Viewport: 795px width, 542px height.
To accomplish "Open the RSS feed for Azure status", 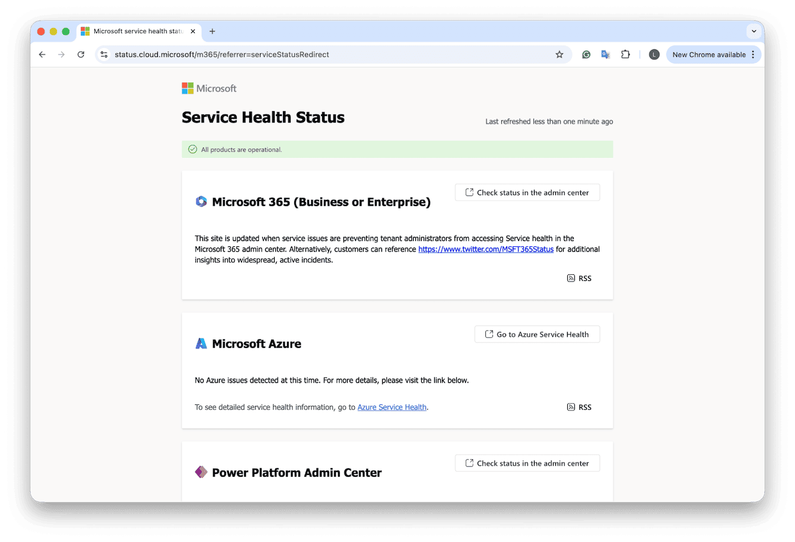I will 578,407.
